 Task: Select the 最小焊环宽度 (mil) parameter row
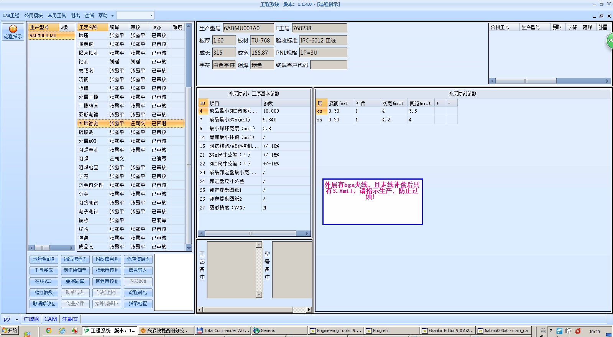point(254,129)
